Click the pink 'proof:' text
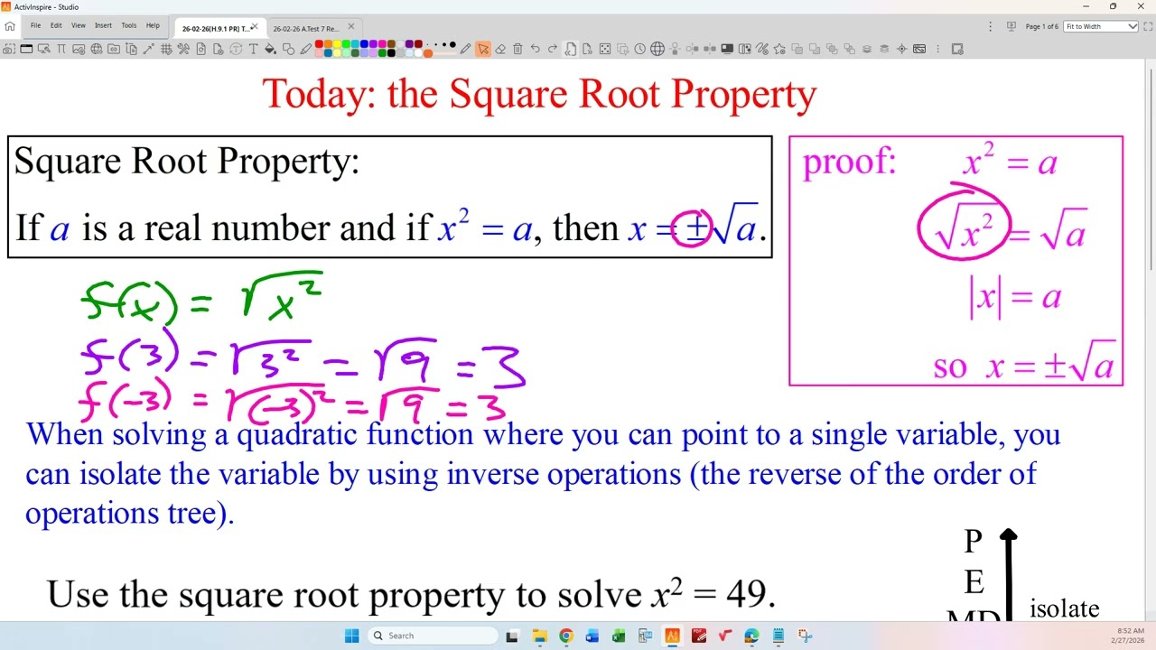1156x650 pixels. pos(849,162)
